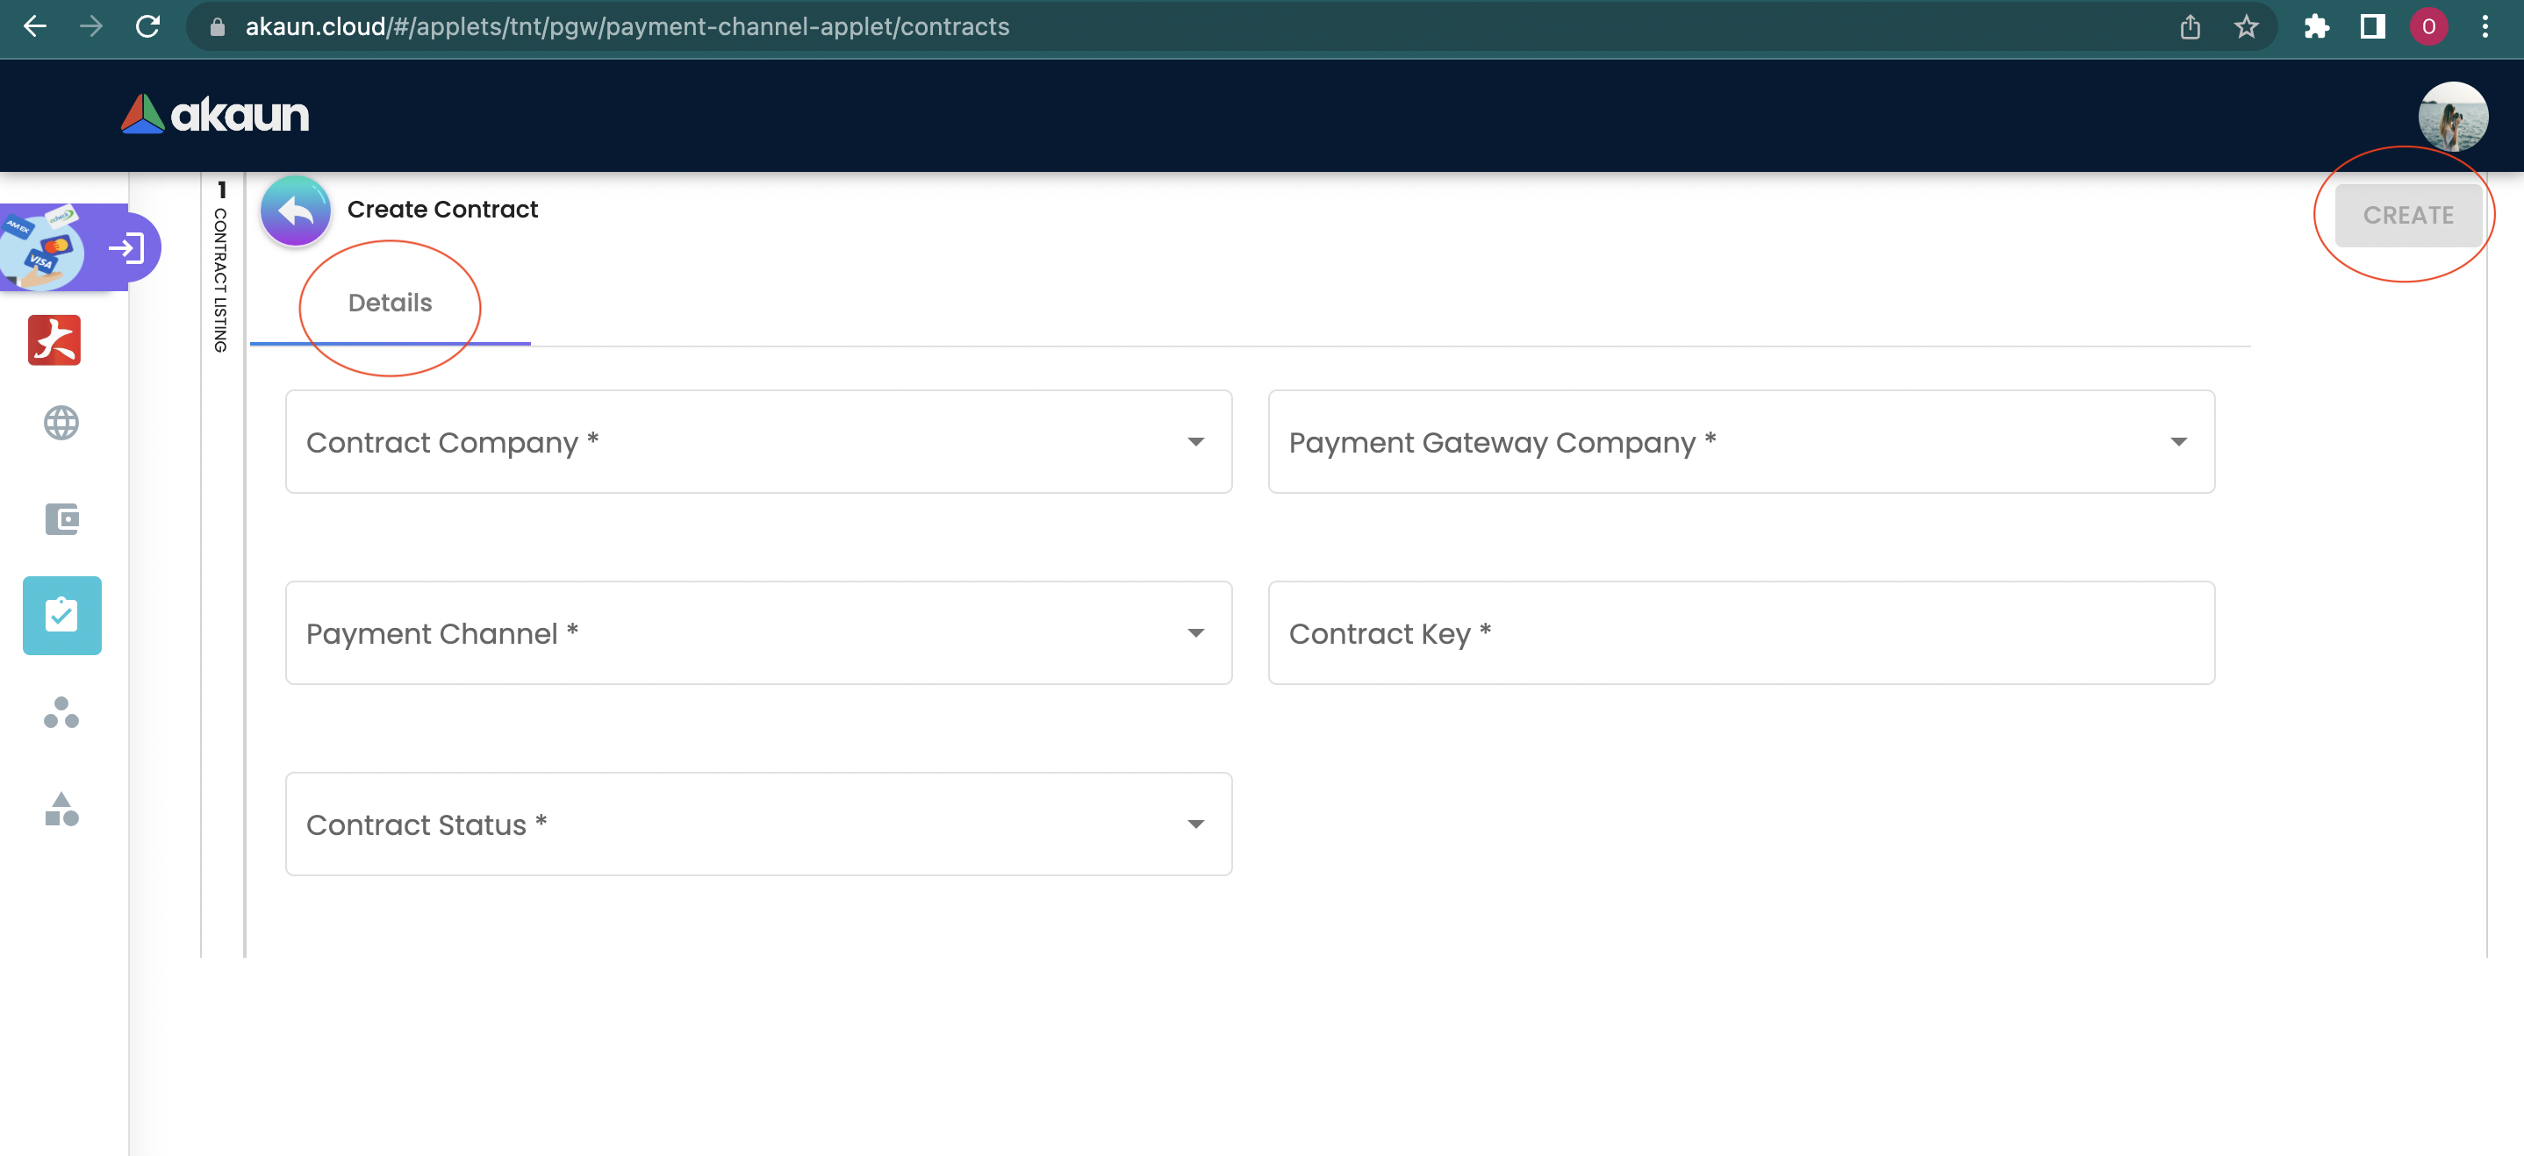Click the browser extensions puzzle icon

(x=2316, y=26)
